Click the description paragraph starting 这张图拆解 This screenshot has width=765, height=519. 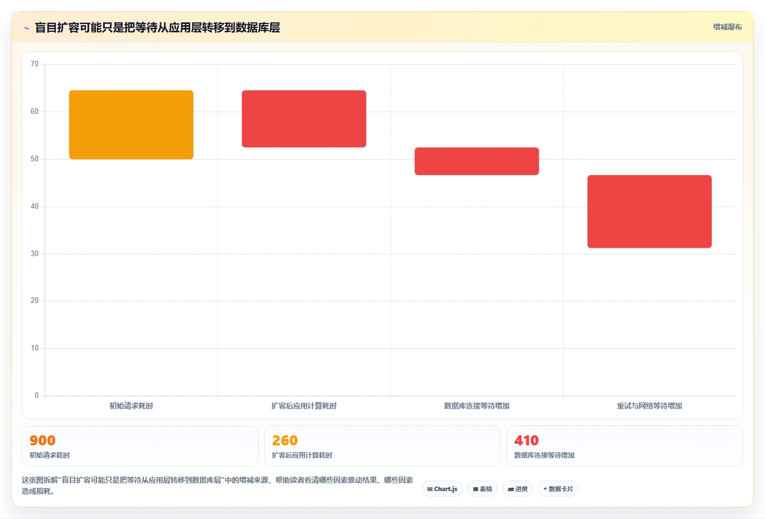217,486
